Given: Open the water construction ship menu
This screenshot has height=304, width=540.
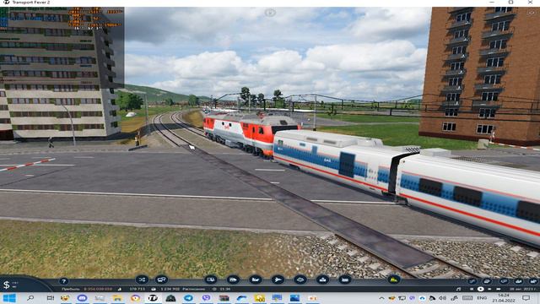Looking at the screenshot, I should point(255,280).
